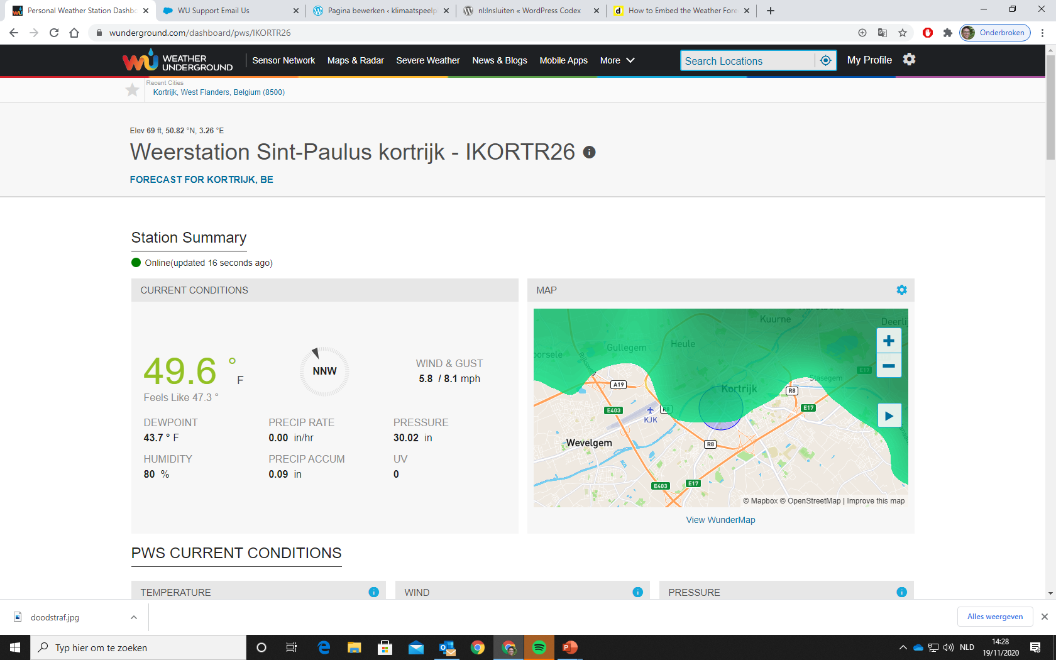The width and height of the screenshot is (1056, 660).
Task: Expand the More menu in navigation
Action: pos(617,60)
